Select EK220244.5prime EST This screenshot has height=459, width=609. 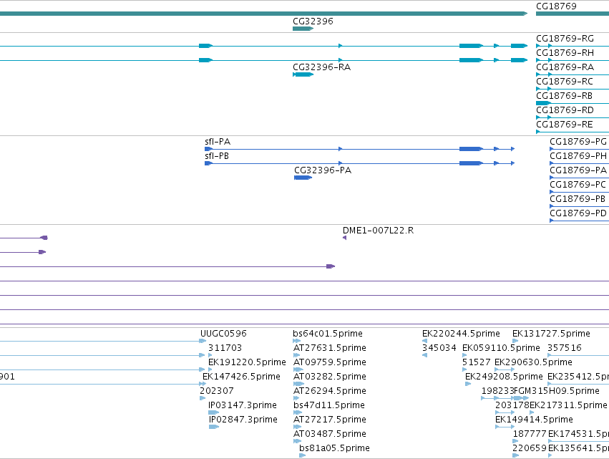[x=461, y=334]
